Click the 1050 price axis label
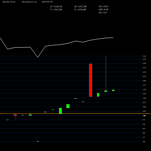Image resolution: width=151 pixels, height=151 pixels. pyautogui.click(x=144, y=107)
